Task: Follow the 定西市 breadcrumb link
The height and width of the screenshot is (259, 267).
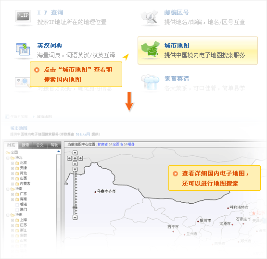Action: click(118, 144)
